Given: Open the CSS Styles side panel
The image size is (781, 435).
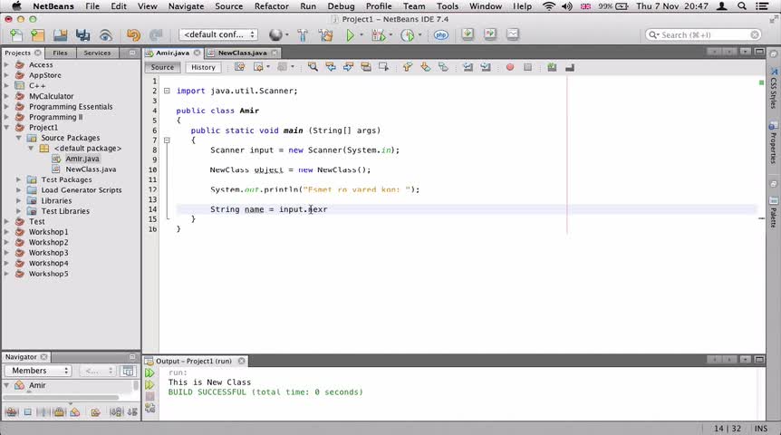Looking at the screenshot, I should tap(773, 89).
